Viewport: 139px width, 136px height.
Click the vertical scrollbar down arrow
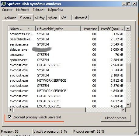click(x=128, y=105)
